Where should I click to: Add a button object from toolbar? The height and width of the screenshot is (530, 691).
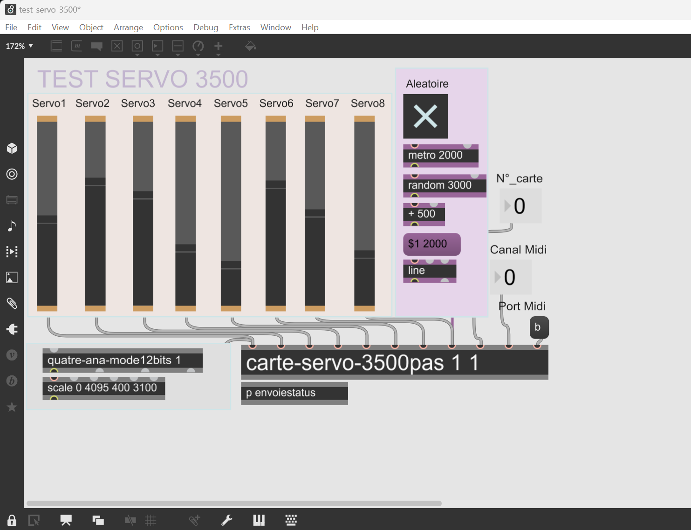coord(137,46)
